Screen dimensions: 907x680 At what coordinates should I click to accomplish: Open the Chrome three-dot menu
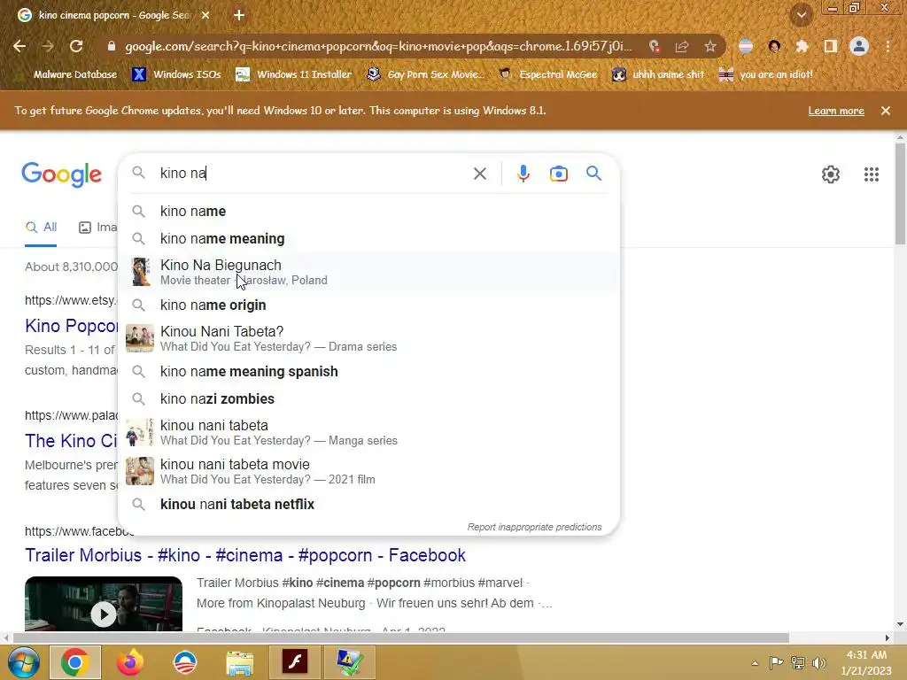pos(888,46)
